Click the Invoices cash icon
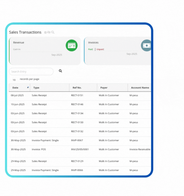Image resolution: width=184 pixels, height=196 pixels. (x=146, y=45)
